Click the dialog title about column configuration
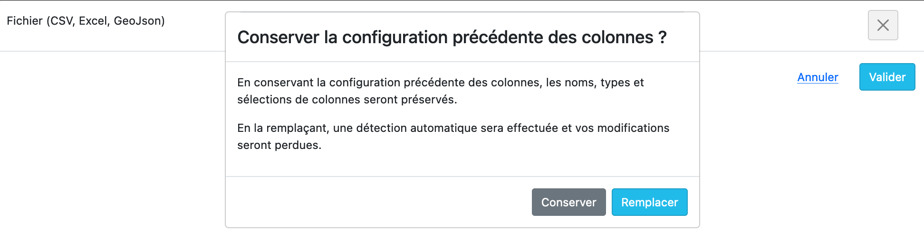 coord(452,37)
